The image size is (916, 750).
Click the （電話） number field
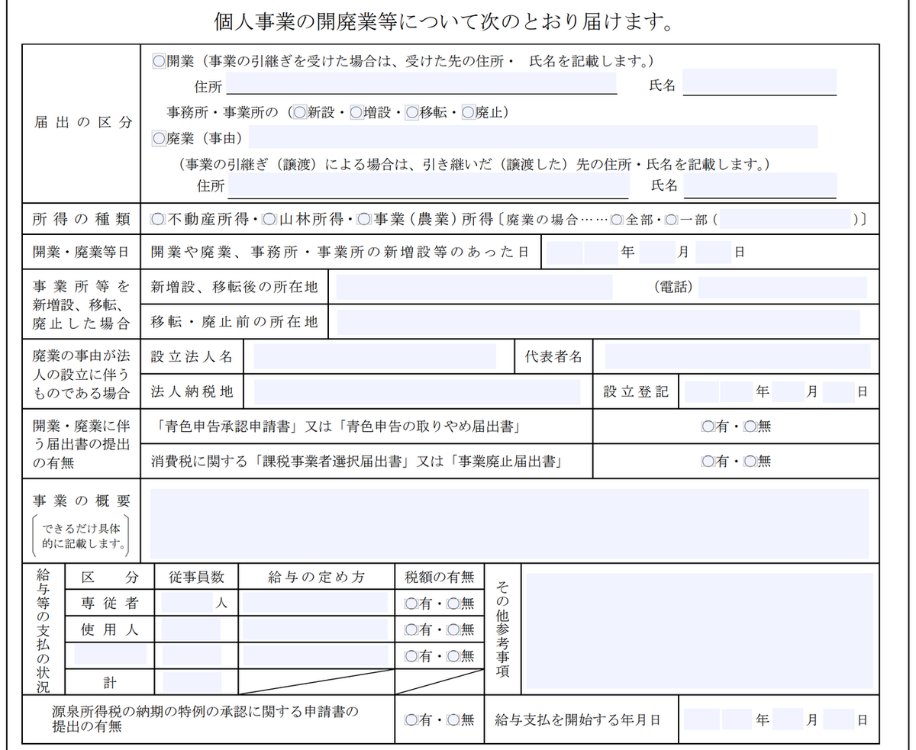[x=782, y=288]
